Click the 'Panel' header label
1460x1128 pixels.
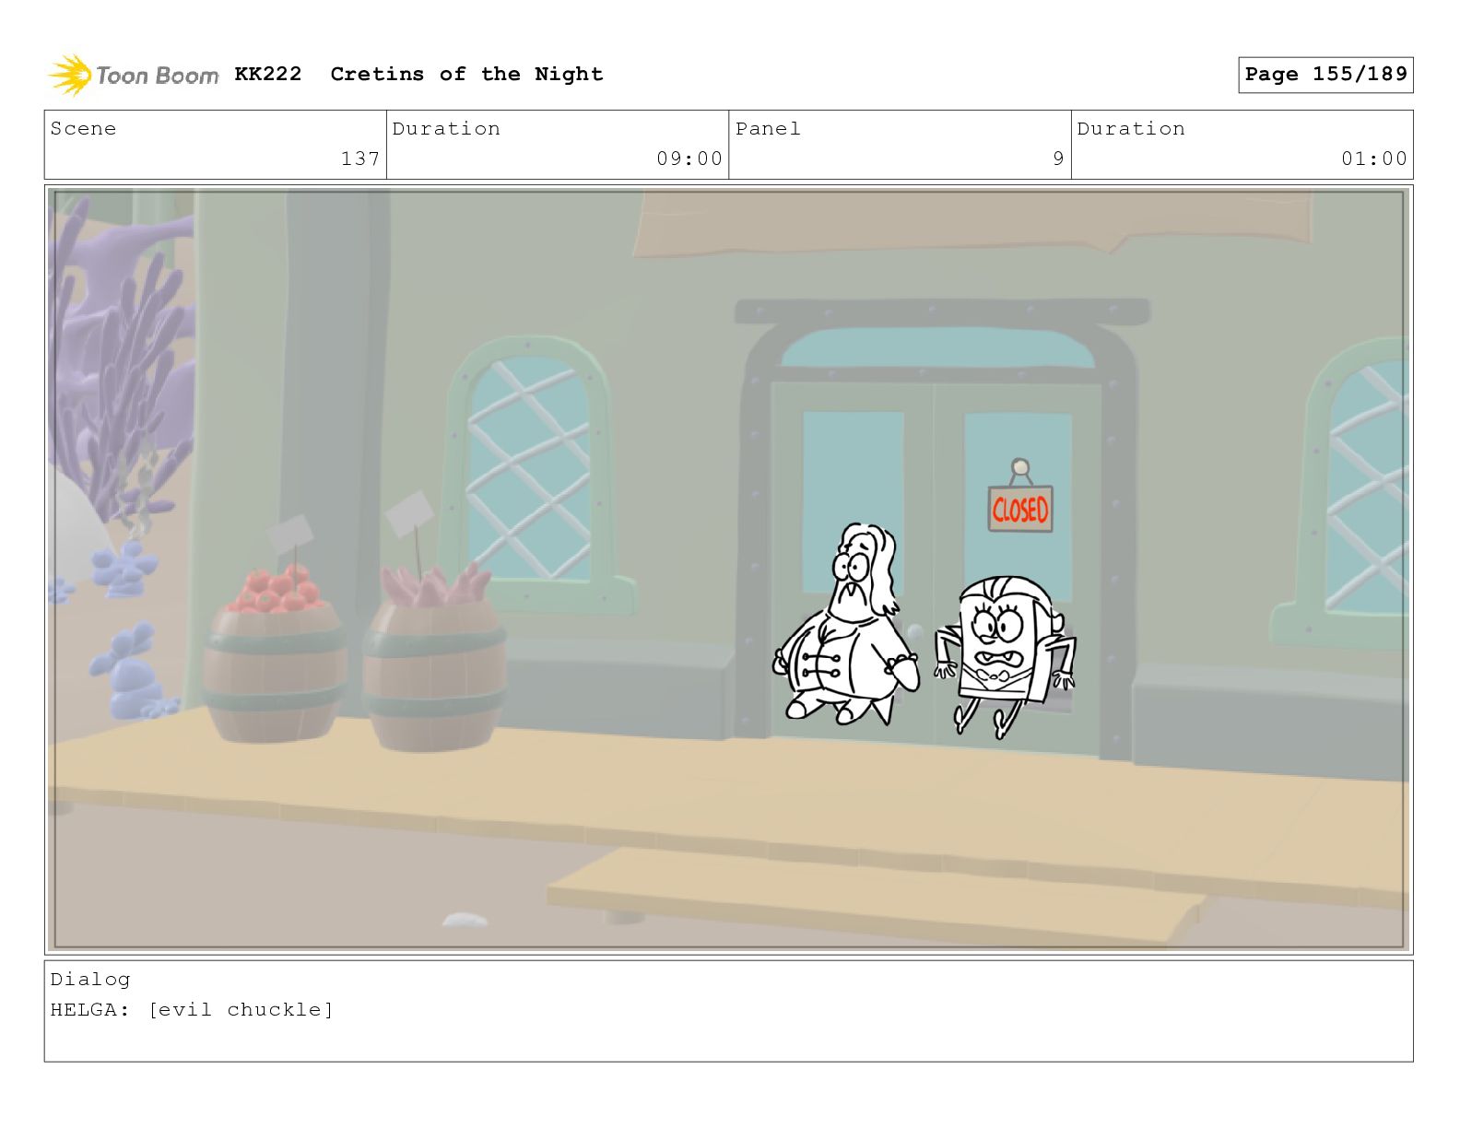point(768,129)
